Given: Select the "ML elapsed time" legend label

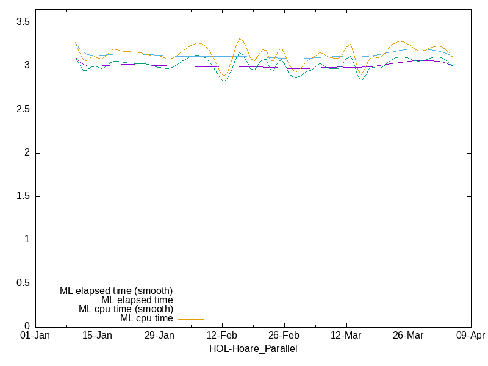Looking at the screenshot, I should click(x=137, y=300).
